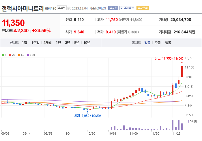Image resolution: width=202 pixels, height=141 pixels.
Task: Click the 전일 value 9,110
Action: point(79,20)
